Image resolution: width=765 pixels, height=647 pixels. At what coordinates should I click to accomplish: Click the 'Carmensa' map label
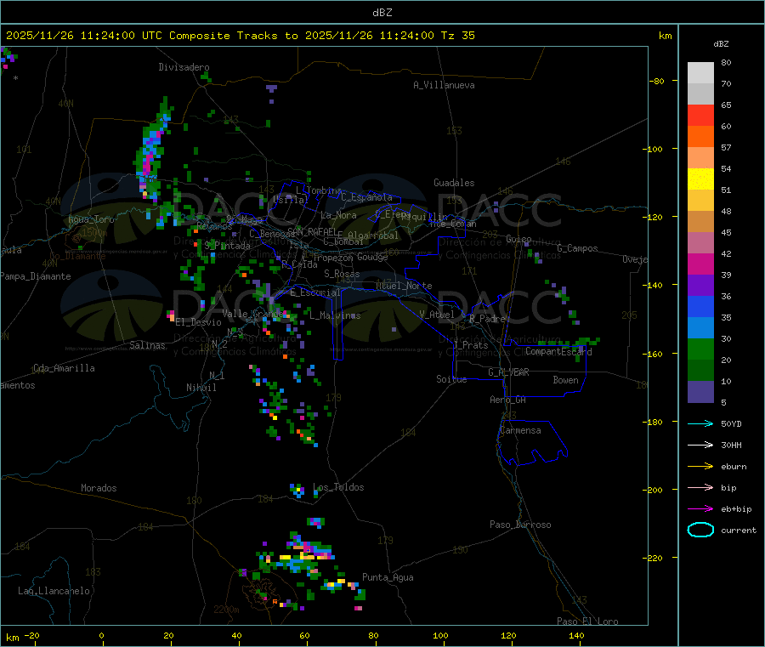point(520,430)
